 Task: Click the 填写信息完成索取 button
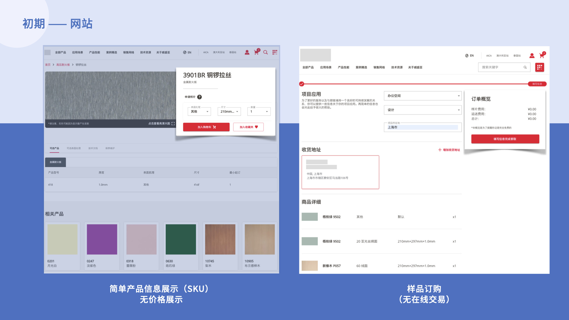tap(505, 139)
